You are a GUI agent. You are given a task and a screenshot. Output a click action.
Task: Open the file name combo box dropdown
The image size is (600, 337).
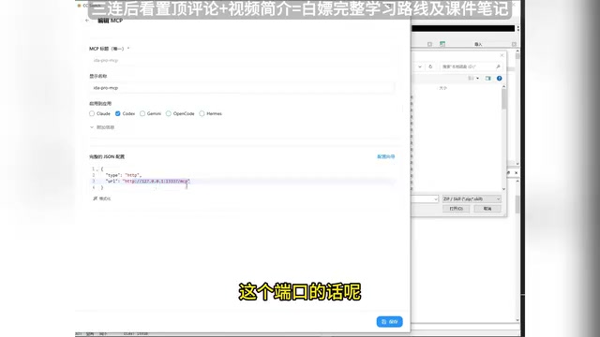(x=435, y=199)
